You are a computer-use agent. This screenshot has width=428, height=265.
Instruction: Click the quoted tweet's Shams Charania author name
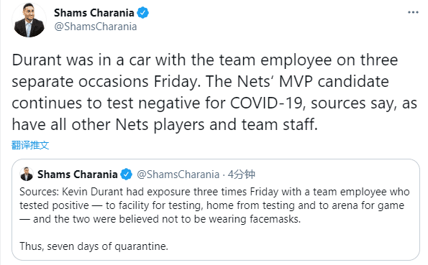click(78, 175)
